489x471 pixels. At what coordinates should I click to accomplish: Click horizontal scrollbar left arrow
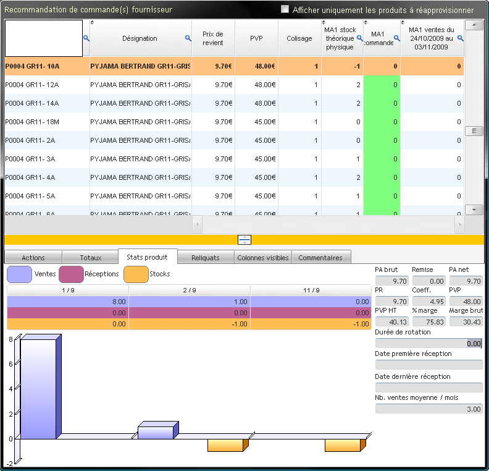[x=198, y=224]
